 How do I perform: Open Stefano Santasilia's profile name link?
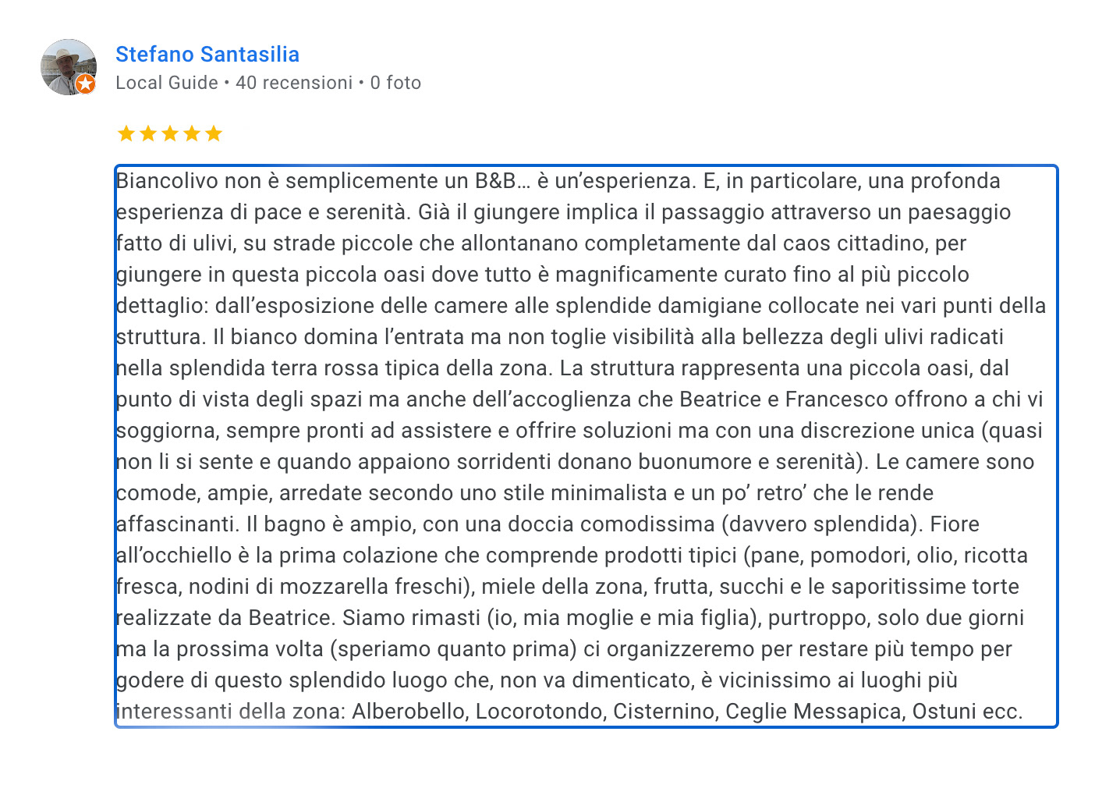[x=207, y=54]
